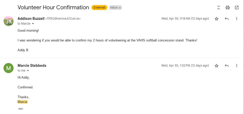Star Marcie Stebbeds' reply
The width and height of the screenshot is (244, 114).
(x=217, y=66)
